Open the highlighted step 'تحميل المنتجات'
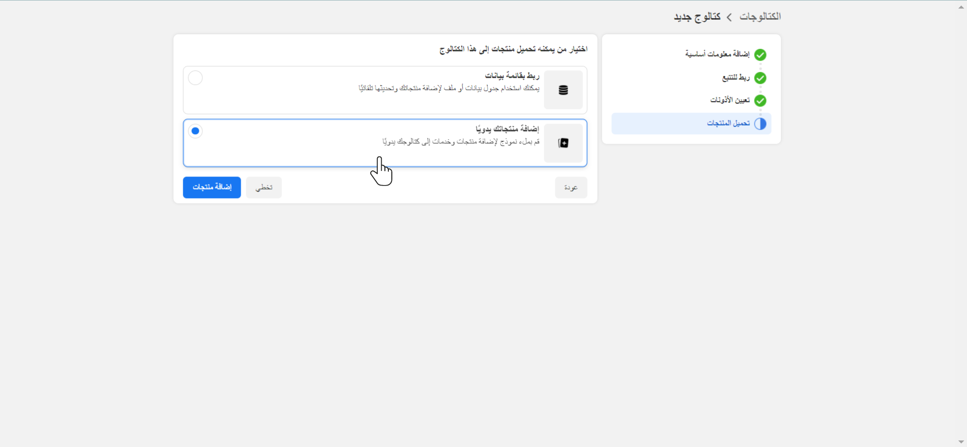This screenshot has width=967, height=447. (x=692, y=124)
